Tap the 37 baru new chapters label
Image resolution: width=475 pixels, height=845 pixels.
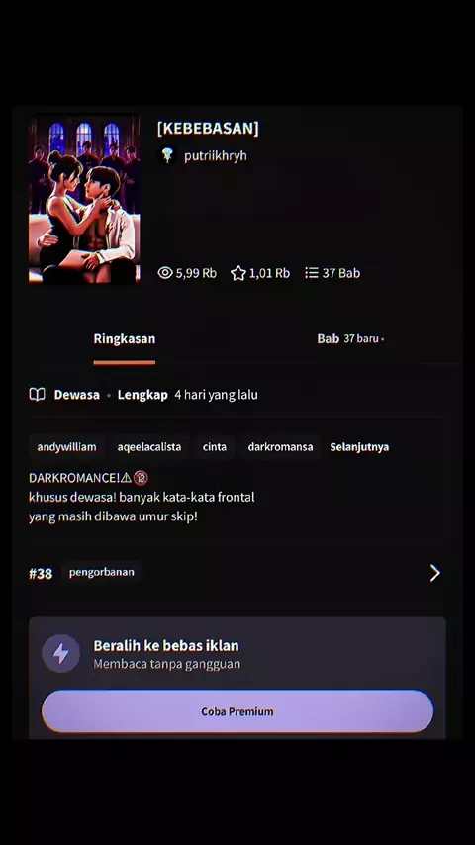coord(361,339)
